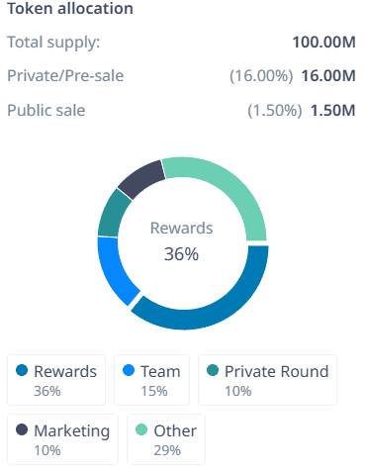
Task: Toggle the Rewards 36% legend item
Action: pos(56,380)
